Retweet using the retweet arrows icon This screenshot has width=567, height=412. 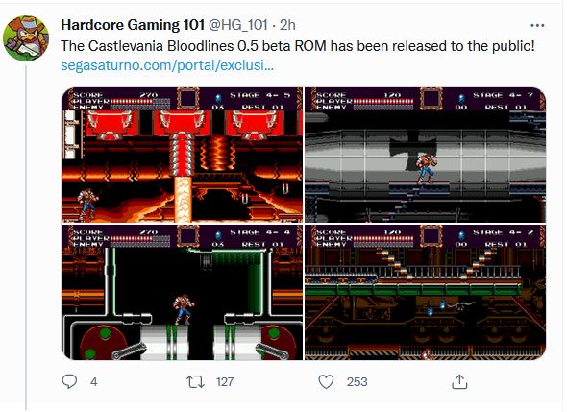pos(195,381)
